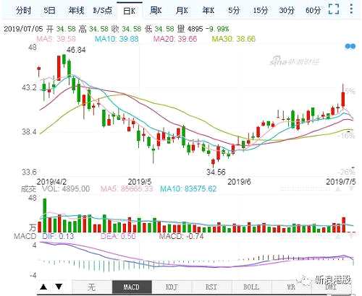The width and height of the screenshot is (362, 296).
Task: Switch indicator to WR
Action: point(291,287)
